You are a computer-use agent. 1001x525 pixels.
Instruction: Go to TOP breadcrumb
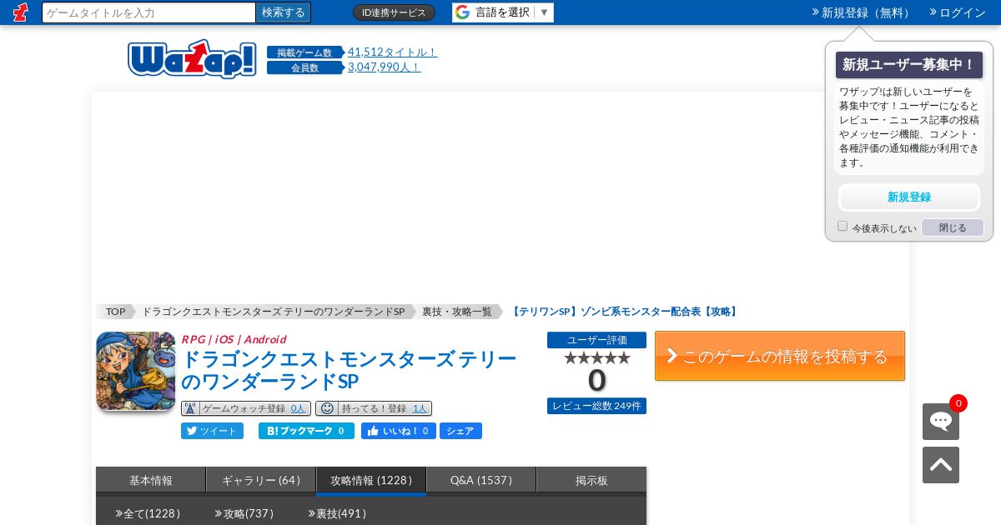coord(115,312)
